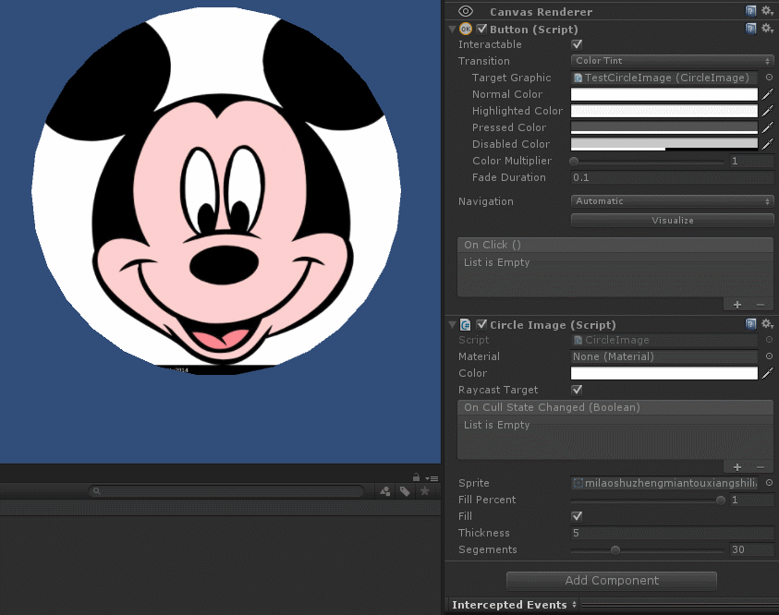Click the Add Component button

612,580
